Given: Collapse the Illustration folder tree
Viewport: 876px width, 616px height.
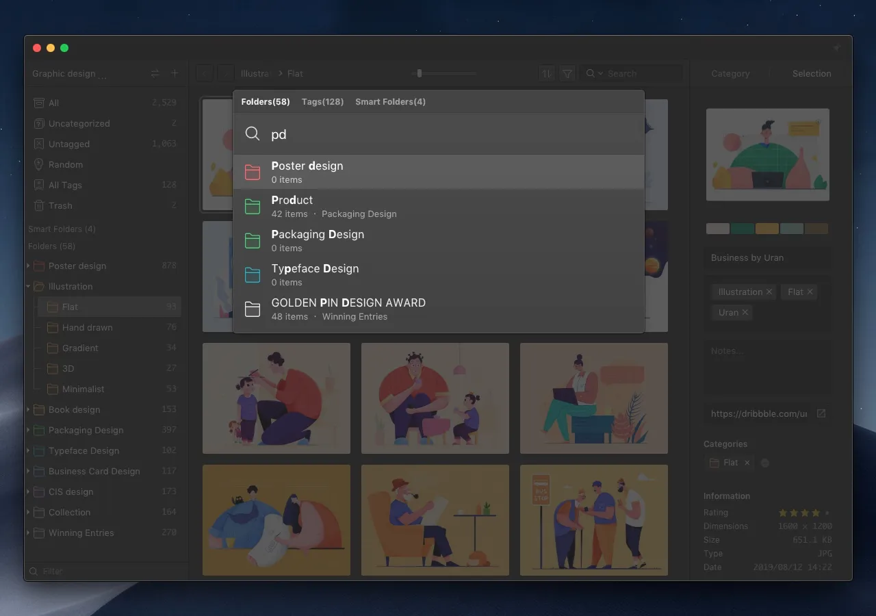Looking at the screenshot, I should point(29,286).
